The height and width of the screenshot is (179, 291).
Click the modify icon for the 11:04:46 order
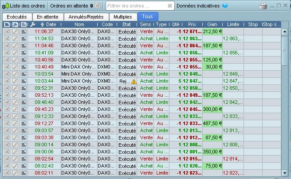click(16, 46)
